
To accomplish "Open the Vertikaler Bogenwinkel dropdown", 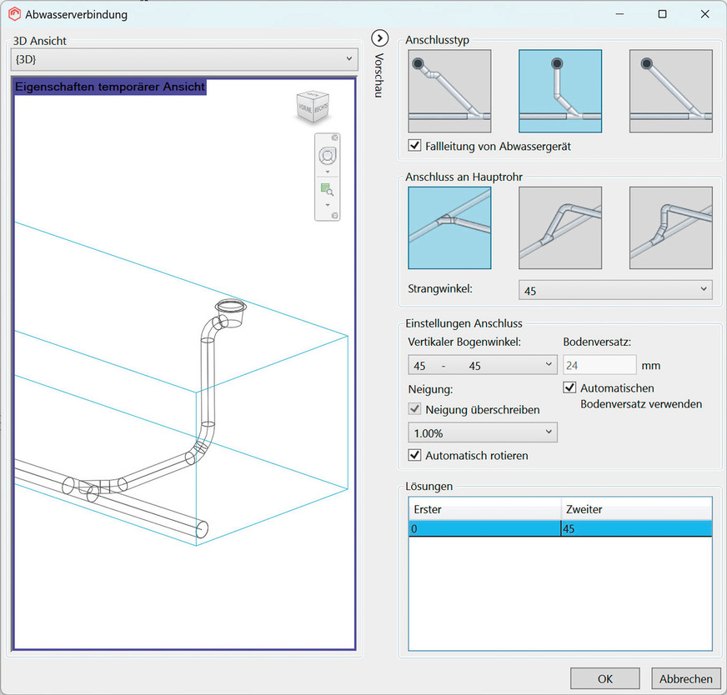I will [482, 365].
